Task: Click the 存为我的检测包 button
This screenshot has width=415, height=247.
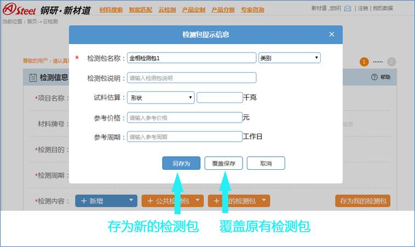Action: click(x=362, y=201)
